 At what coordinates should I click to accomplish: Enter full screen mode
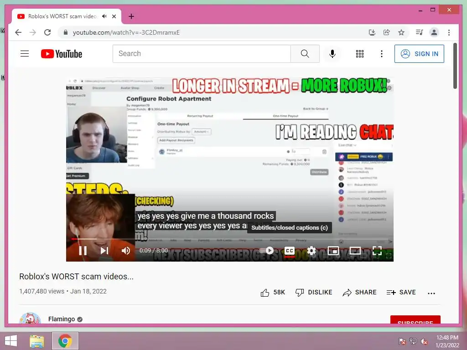(377, 251)
